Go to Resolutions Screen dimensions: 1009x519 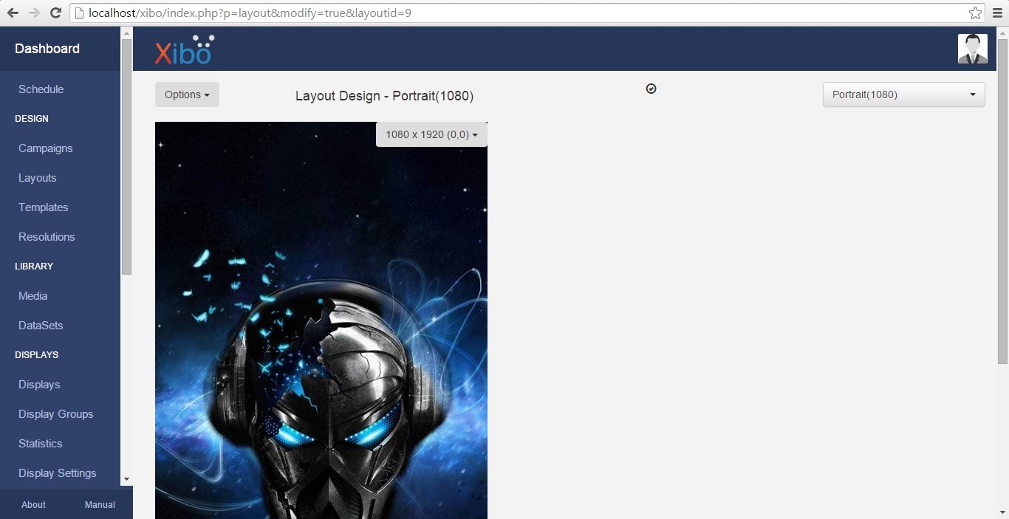47,237
